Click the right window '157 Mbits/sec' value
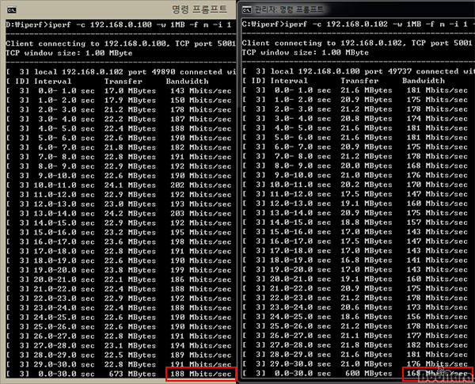475x384 pixels. click(437, 222)
